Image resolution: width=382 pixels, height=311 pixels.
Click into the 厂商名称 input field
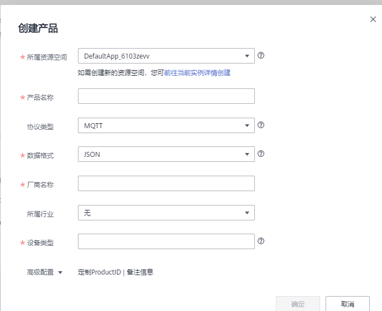(x=166, y=183)
